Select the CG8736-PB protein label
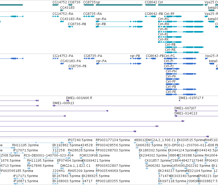Screen dimensions: 218x185 tap(77, 66)
